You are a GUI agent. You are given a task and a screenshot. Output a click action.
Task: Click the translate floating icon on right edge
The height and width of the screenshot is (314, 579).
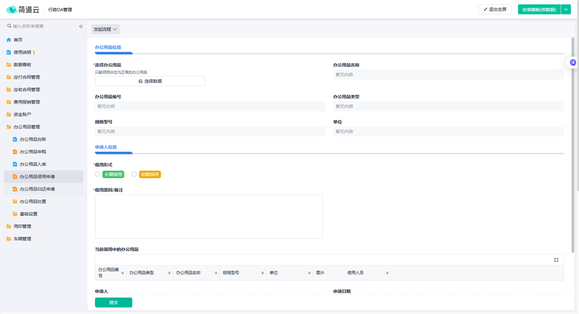tap(573, 63)
